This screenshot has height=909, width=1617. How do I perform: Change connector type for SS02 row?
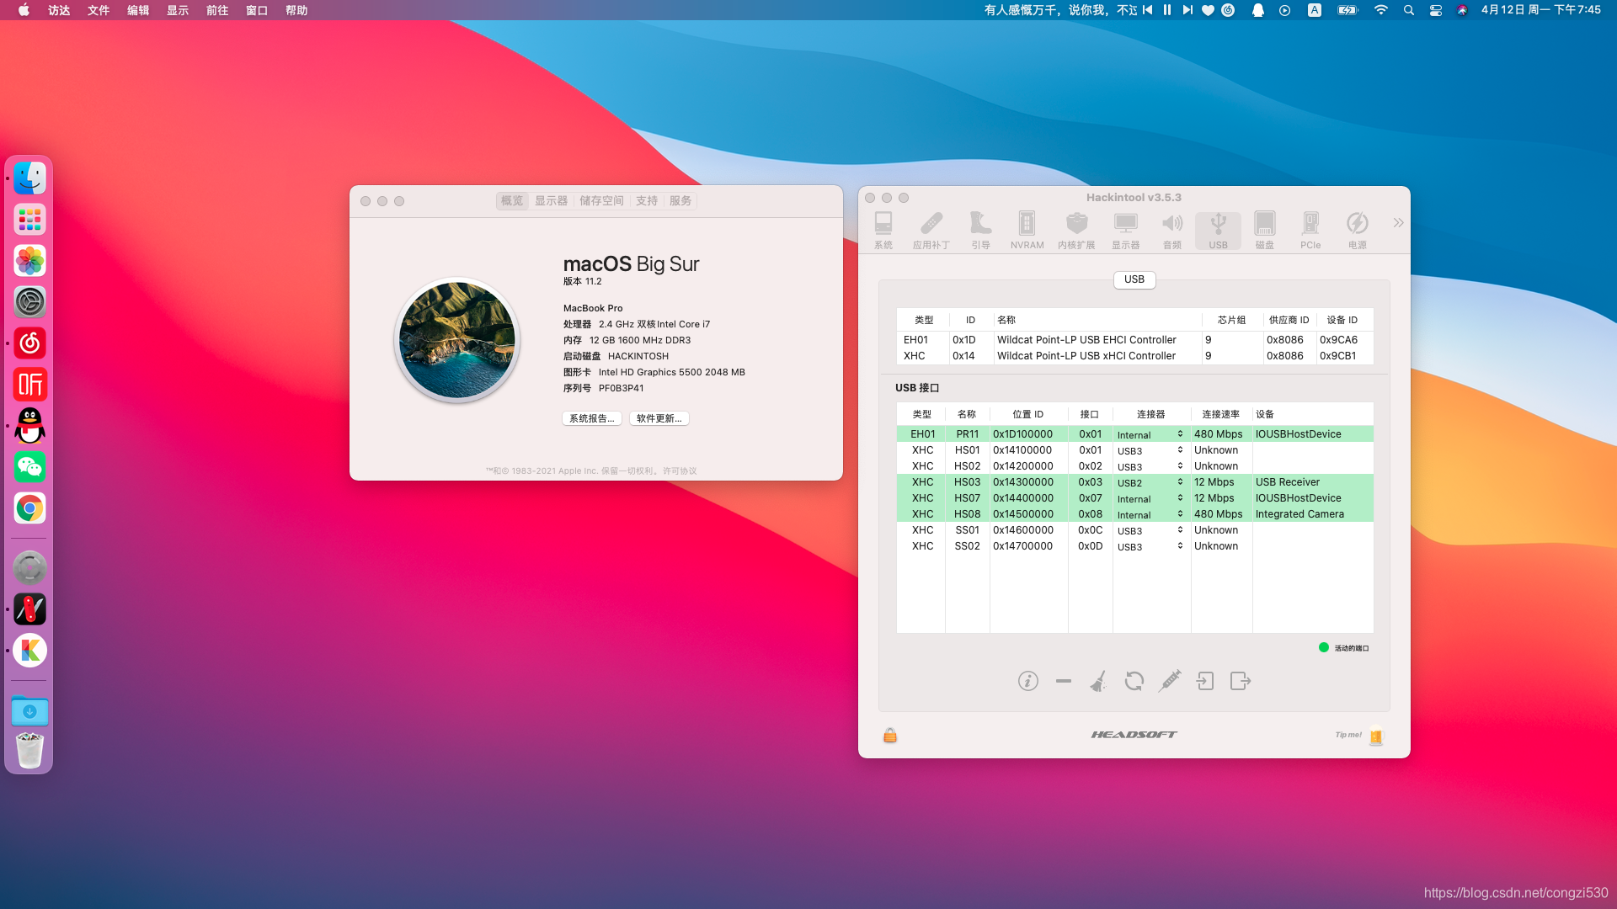1150,546
